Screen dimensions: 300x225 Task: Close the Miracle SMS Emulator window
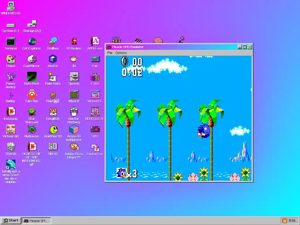point(250,47)
